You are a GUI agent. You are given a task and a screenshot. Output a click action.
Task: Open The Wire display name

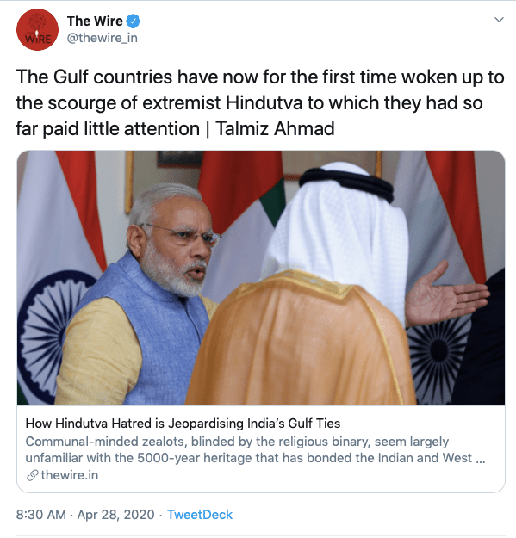[95, 22]
